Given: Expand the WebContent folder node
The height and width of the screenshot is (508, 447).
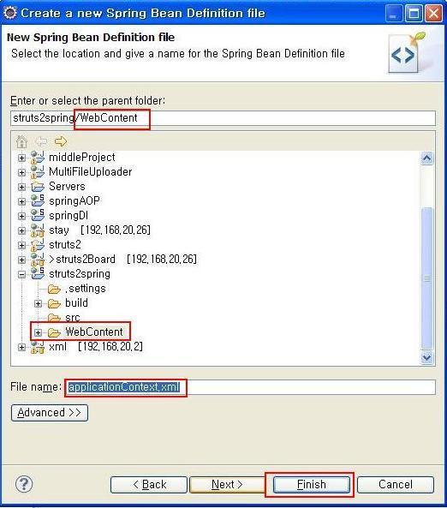Looking at the screenshot, I should coord(38,332).
